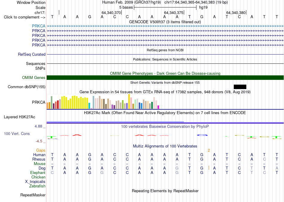Click the Mouse species row label

39,164
